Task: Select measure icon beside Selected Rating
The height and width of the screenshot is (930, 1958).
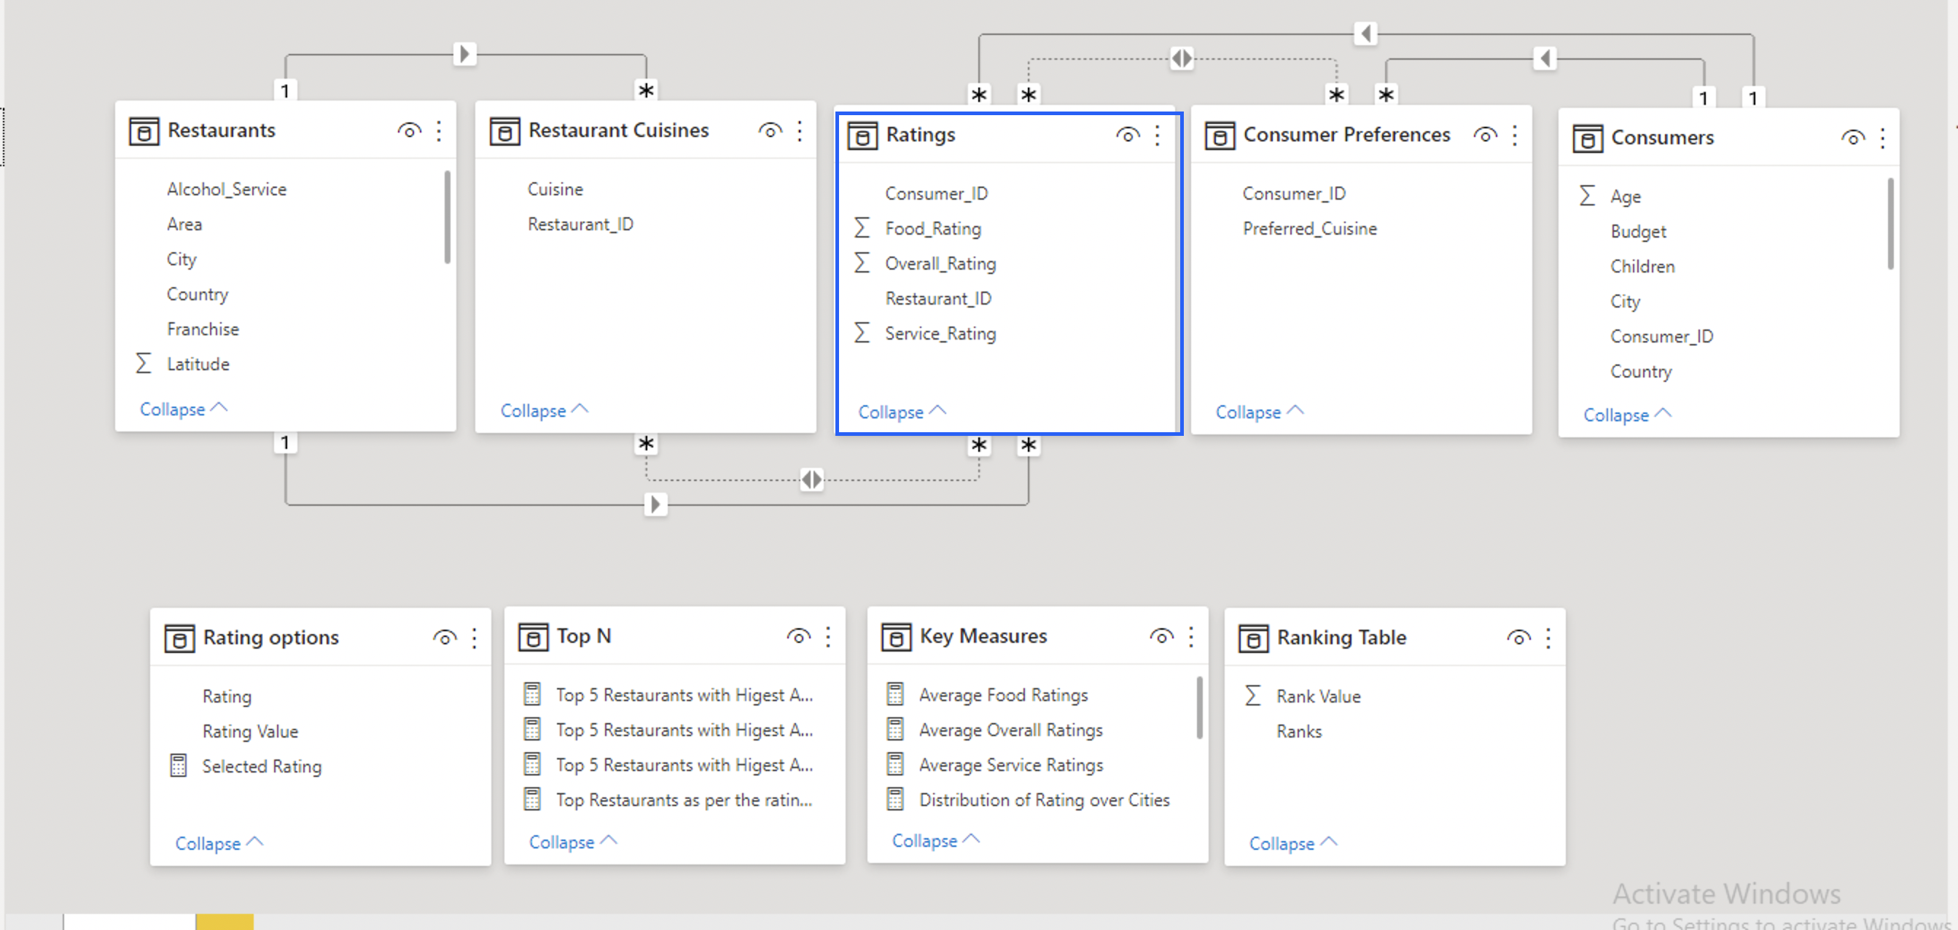Action: (178, 766)
